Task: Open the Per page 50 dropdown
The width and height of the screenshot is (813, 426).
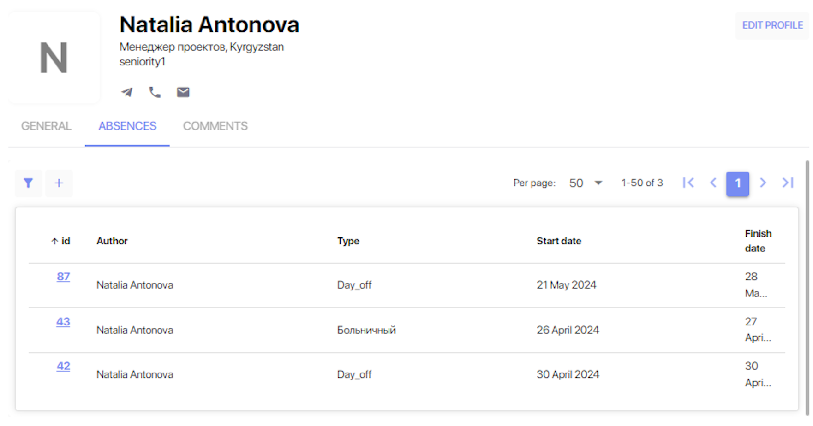Action: (x=586, y=183)
